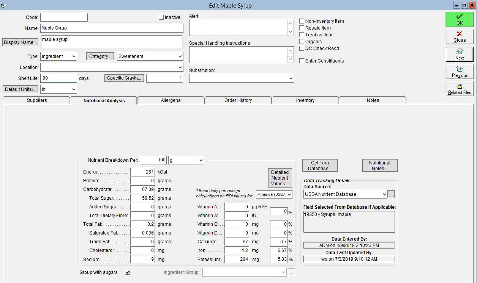Enable QC Check Reqd checkbox

tap(302, 48)
